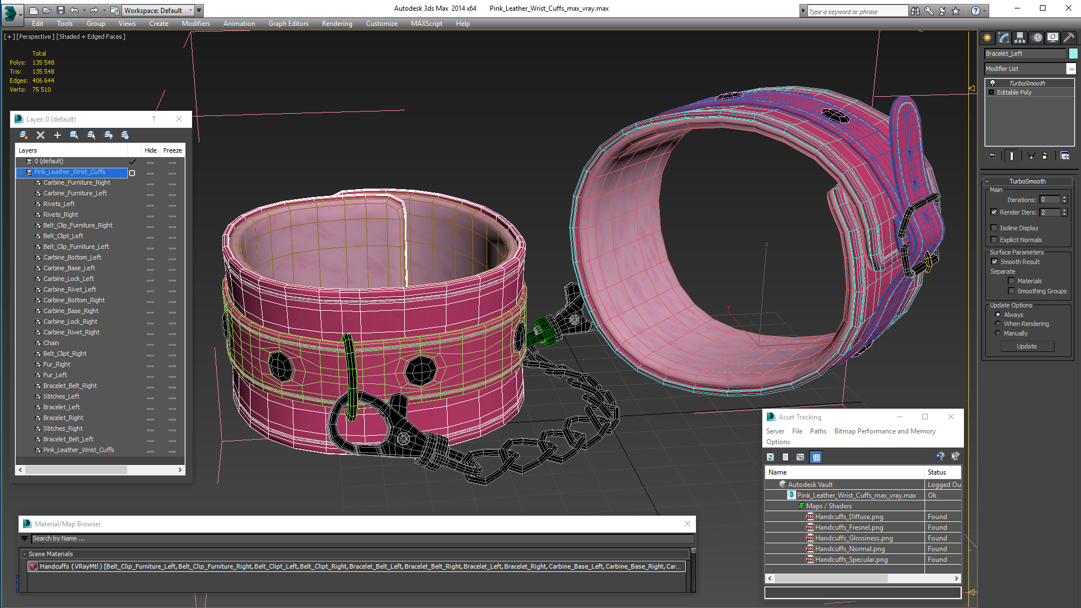The height and width of the screenshot is (608, 1081).
Task: Open Graph Editors menu
Action: click(288, 24)
